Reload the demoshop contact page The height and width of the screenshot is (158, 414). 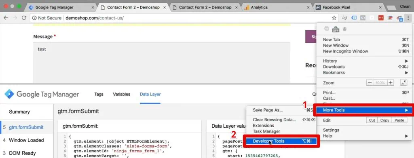24,18
